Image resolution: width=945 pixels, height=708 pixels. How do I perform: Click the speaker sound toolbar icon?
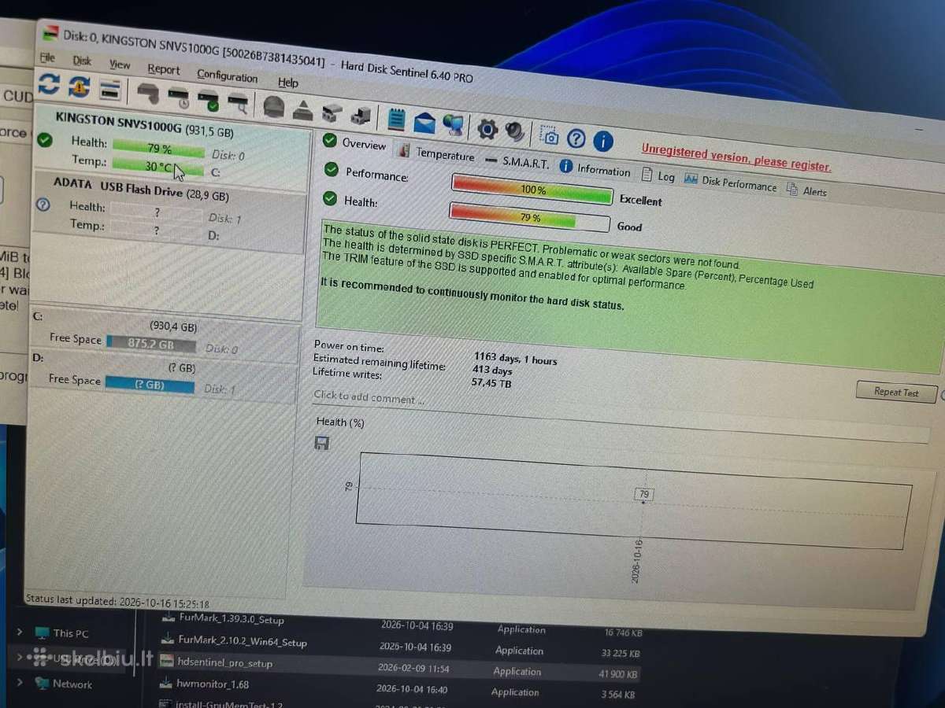coord(515,131)
